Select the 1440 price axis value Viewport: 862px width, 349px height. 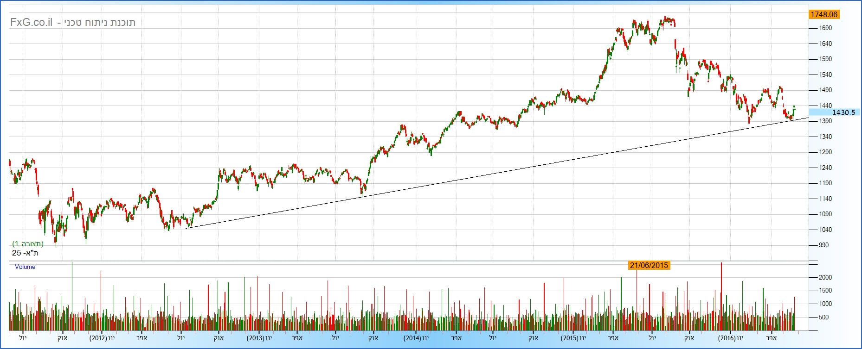point(825,106)
